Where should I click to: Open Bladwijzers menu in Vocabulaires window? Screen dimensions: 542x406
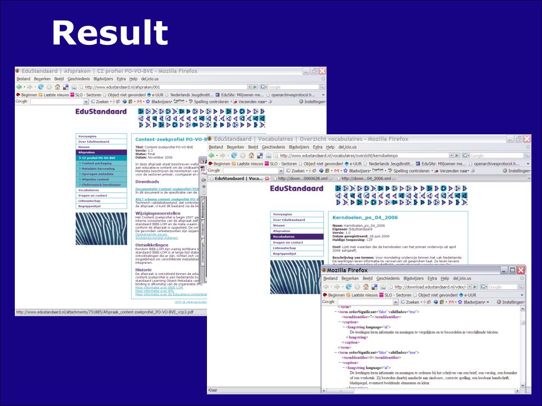tap(299, 147)
